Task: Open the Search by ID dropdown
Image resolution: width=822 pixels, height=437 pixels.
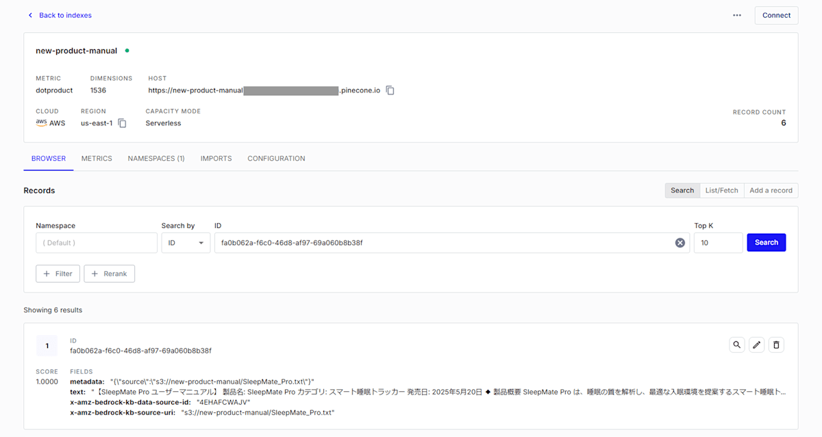Action: tap(186, 242)
